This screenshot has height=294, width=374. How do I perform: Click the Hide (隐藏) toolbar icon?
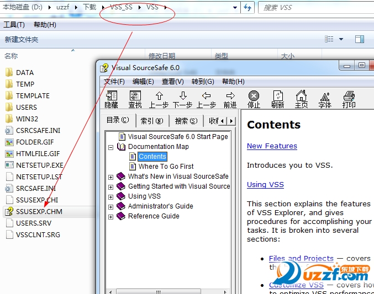click(112, 99)
